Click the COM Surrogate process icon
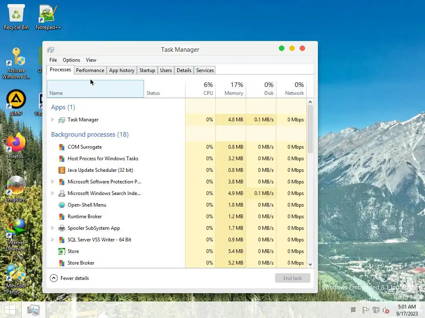 pyautogui.click(x=62, y=147)
